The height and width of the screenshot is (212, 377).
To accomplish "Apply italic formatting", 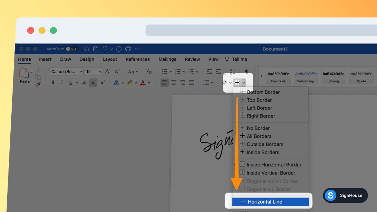I will pos(62,82).
